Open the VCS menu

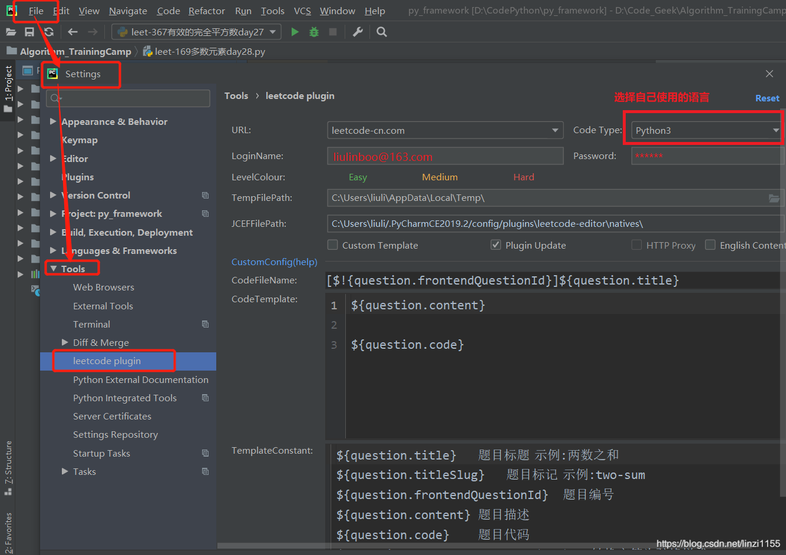[302, 11]
